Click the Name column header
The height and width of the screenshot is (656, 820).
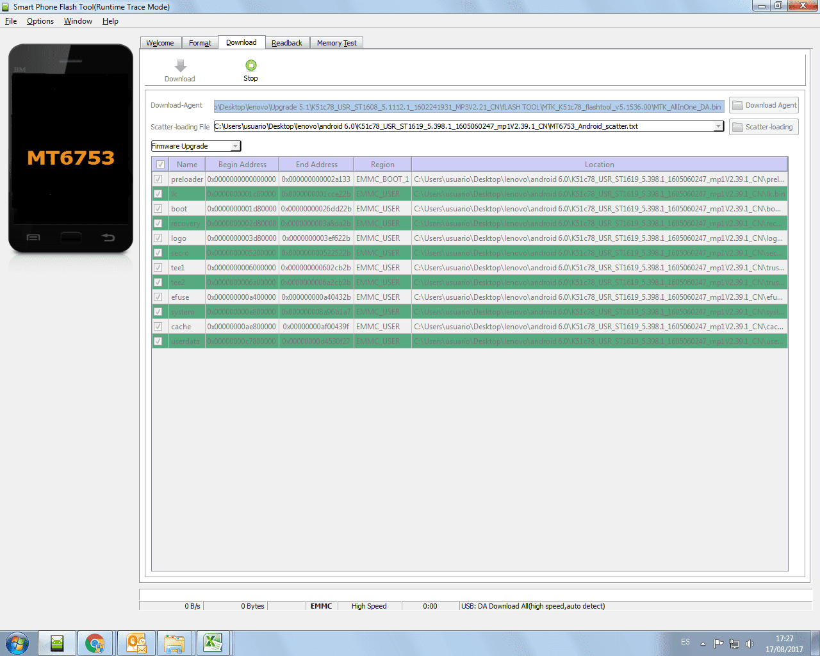point(187,165)
